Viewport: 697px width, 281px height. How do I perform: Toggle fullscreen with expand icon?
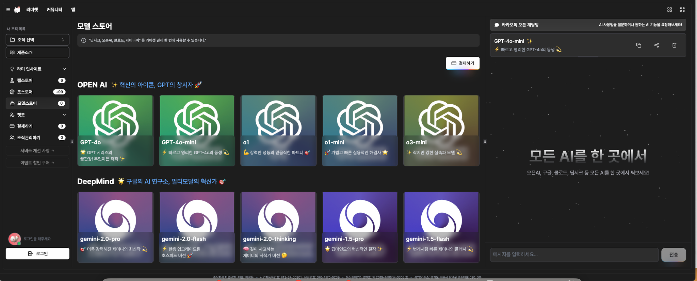[682, 10]
